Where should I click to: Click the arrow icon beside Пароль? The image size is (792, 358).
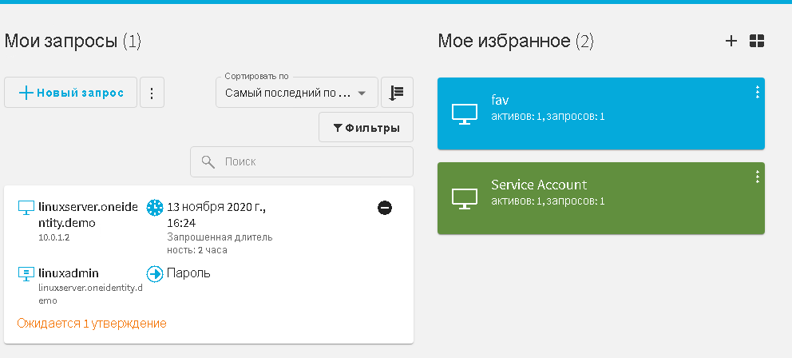pos(155,273)
